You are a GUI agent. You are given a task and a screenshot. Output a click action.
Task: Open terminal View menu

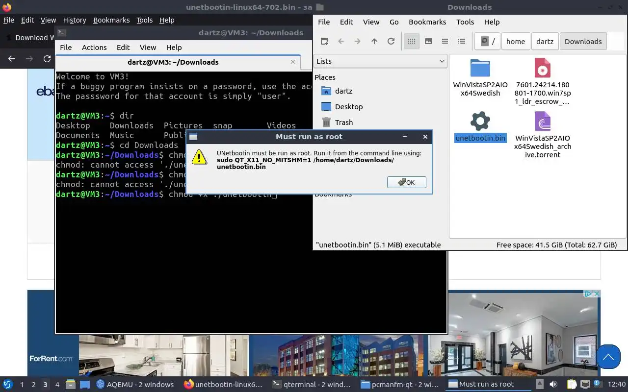pyautogui.click(x=148, y=48)
